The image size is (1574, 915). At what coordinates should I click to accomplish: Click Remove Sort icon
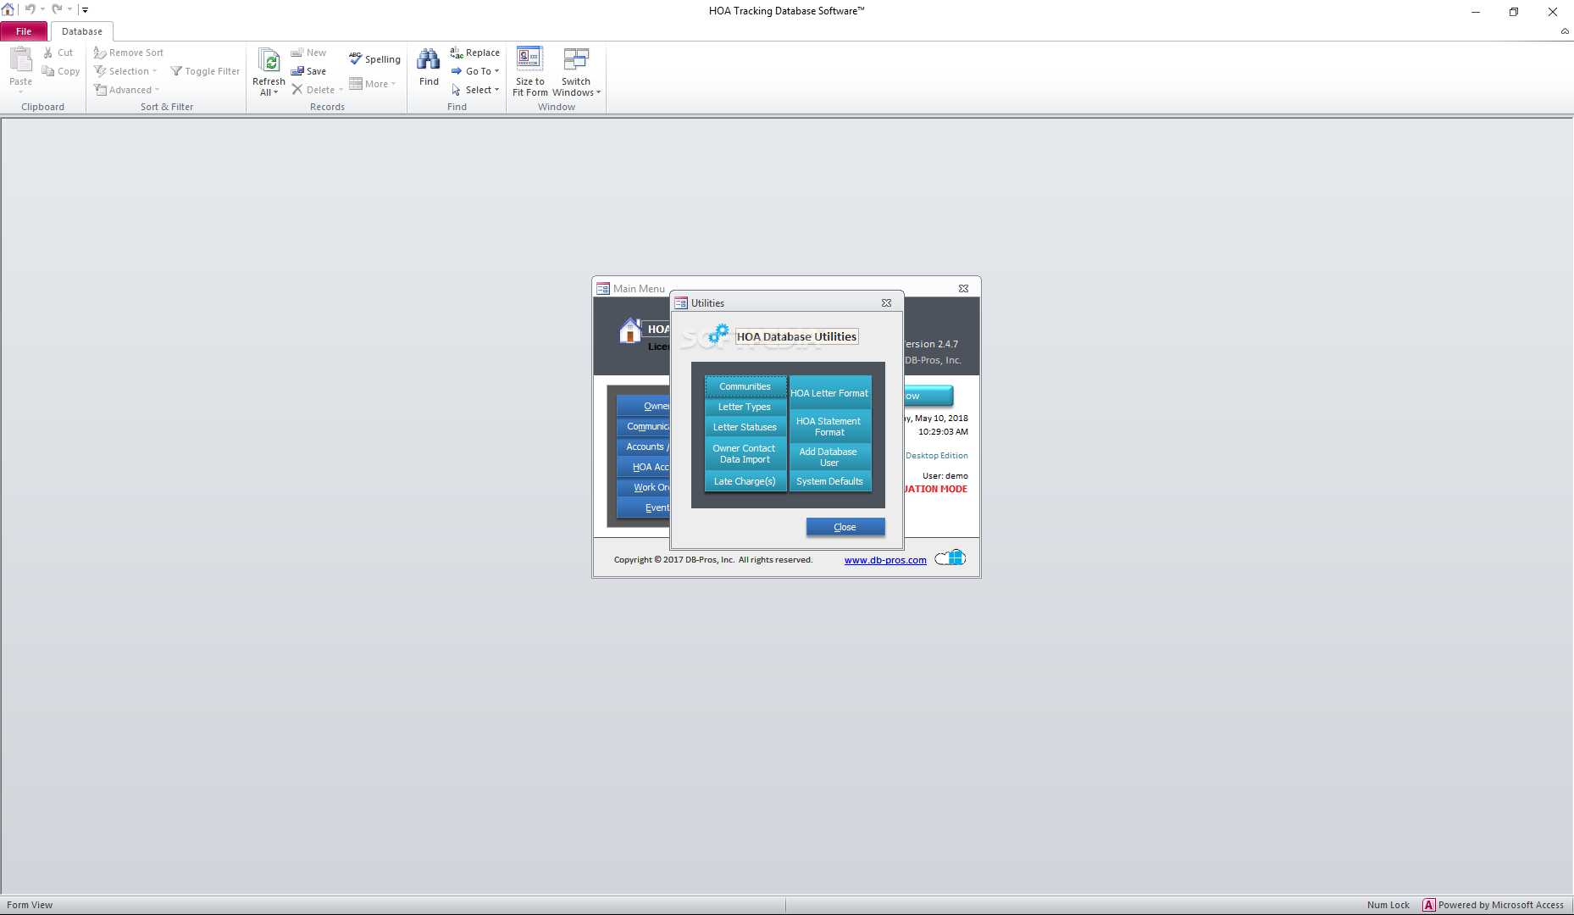click(x=100, y=53)
